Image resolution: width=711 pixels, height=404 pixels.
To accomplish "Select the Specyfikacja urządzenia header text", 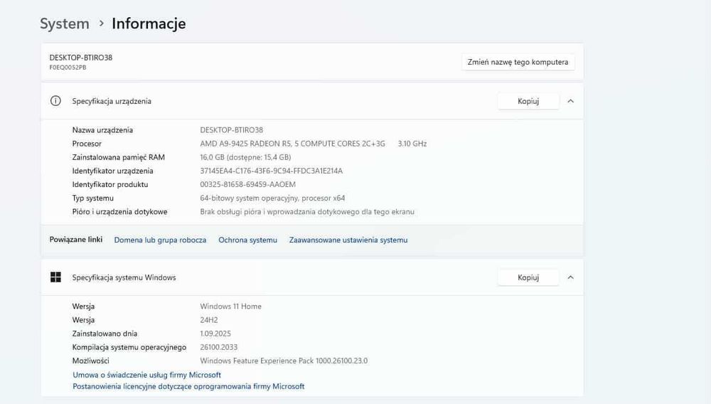I will point(112,101).
